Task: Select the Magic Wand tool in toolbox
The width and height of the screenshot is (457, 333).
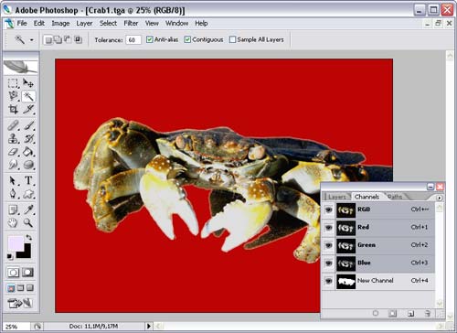Action: [28, 96]
